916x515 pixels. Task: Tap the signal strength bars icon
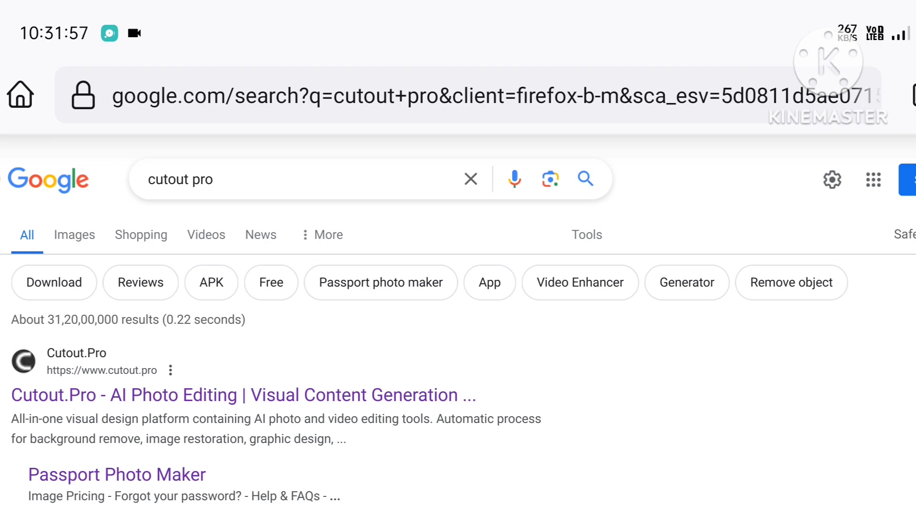coord(901,33)
